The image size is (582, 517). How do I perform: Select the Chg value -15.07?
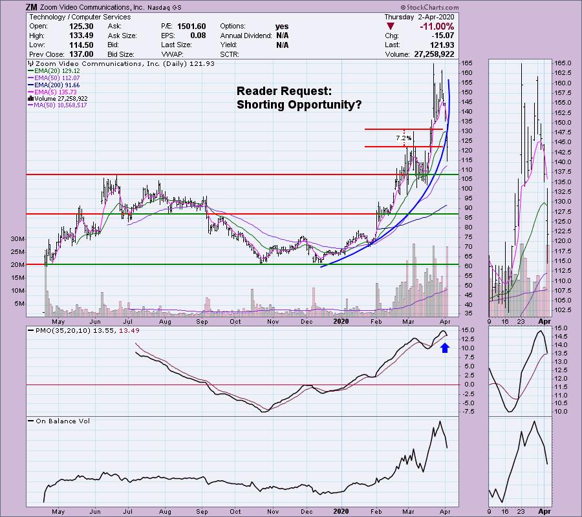442,36
